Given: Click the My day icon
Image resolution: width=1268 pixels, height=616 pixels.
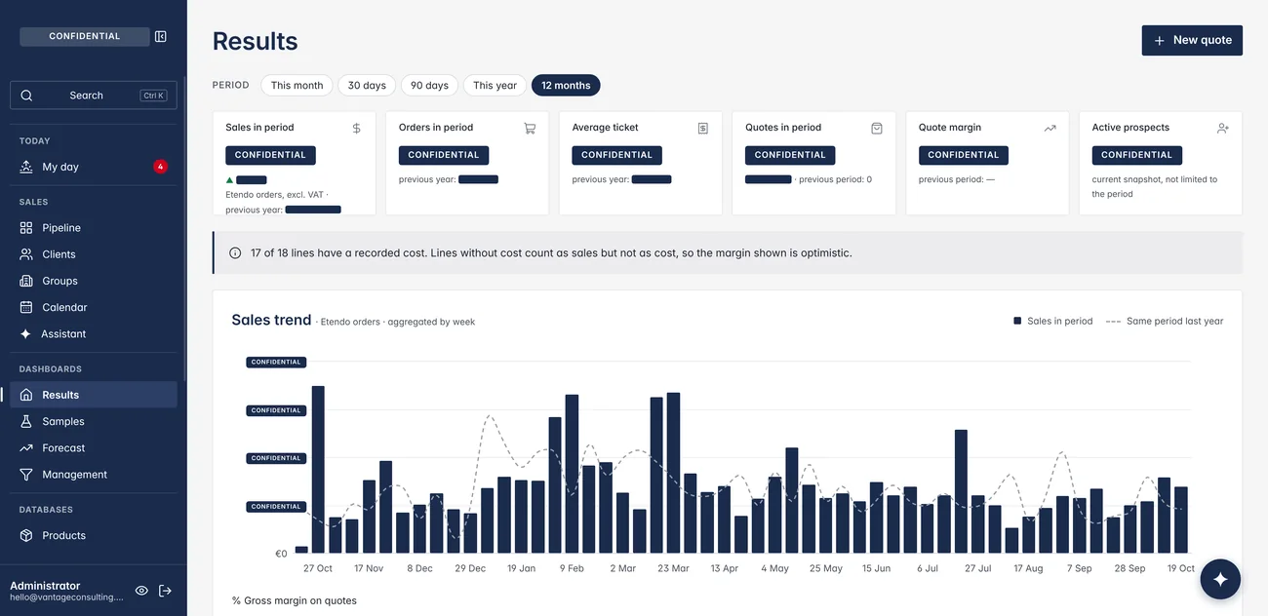Looking at the screenshot, I should pos(26,167).
